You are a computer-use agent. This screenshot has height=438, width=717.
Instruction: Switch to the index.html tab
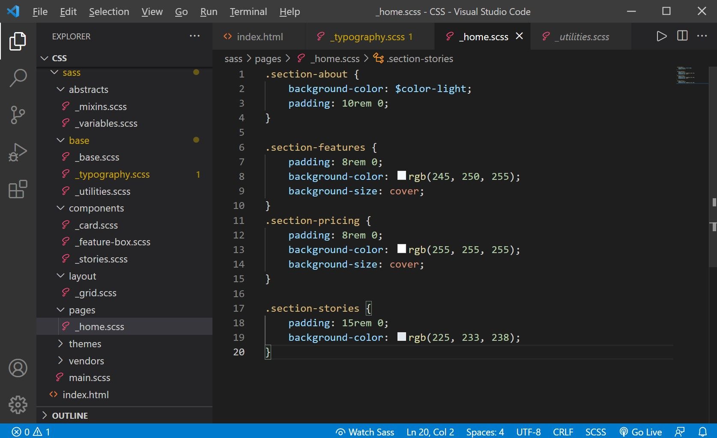[259, 36]
